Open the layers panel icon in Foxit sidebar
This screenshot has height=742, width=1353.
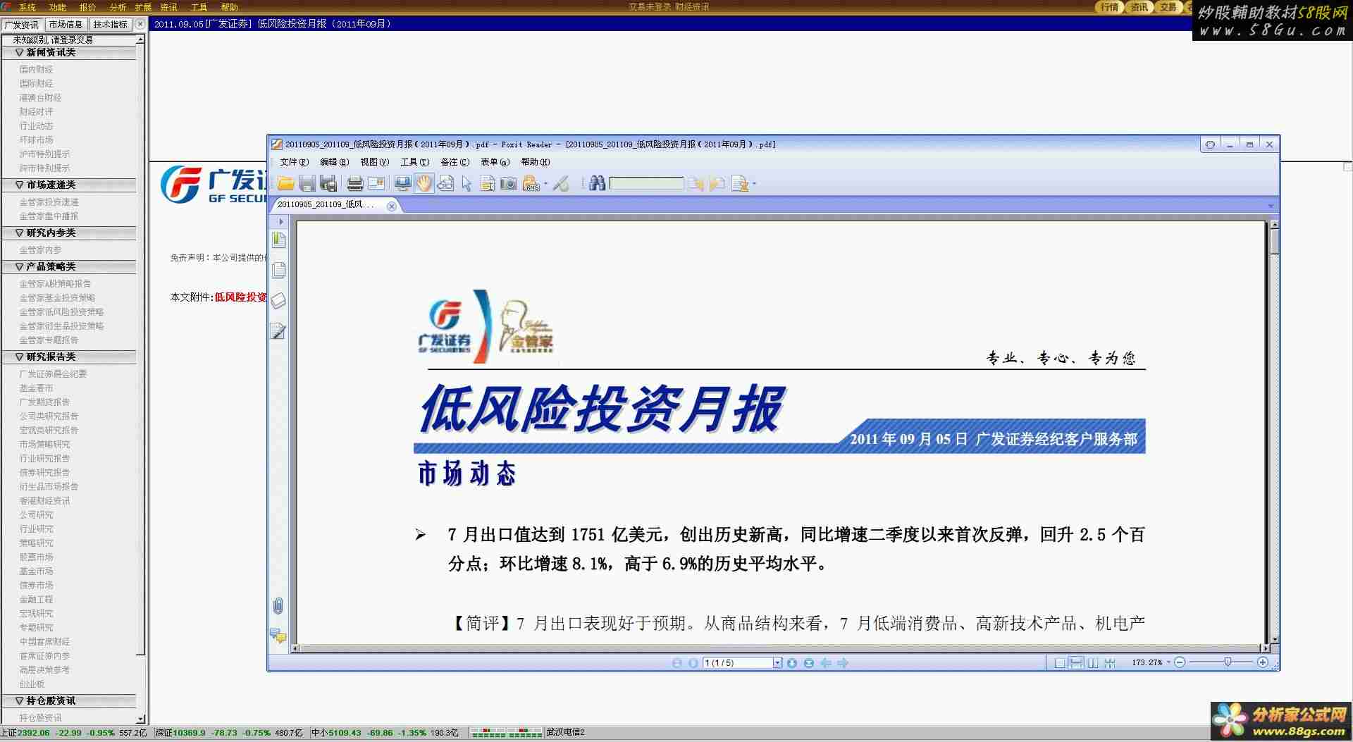coord(279,301)
